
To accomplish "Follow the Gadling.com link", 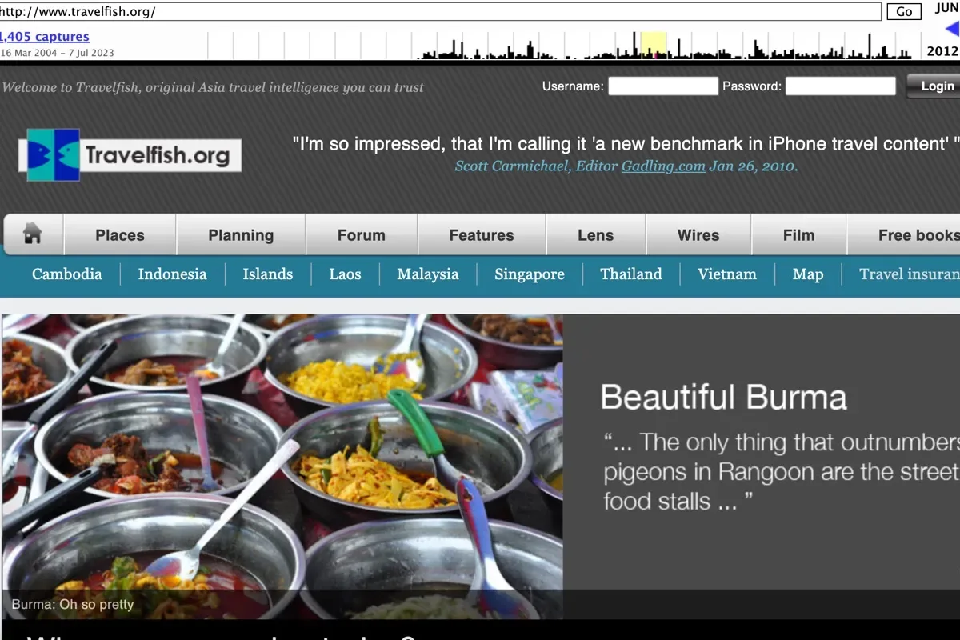I will tap(663, 166).
